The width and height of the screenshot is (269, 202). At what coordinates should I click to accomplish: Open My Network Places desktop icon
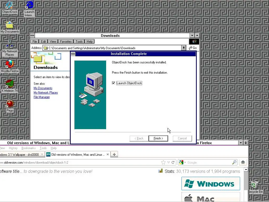click(10, 48)
